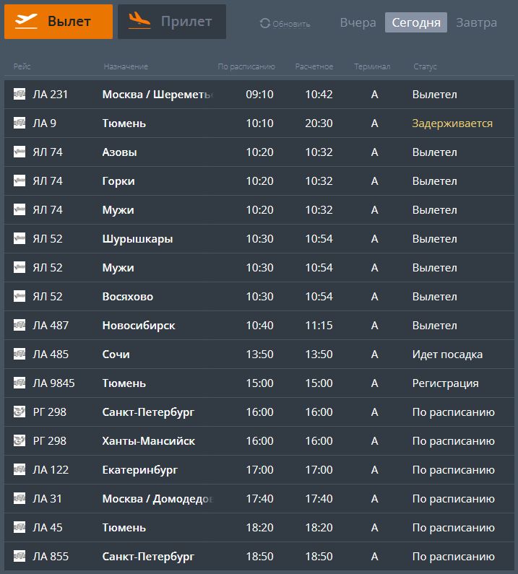The height and width of the screenshot is (574, 518).
Task: Click Задерживается status for flight ЛА 9
Action: pos(452,123)
